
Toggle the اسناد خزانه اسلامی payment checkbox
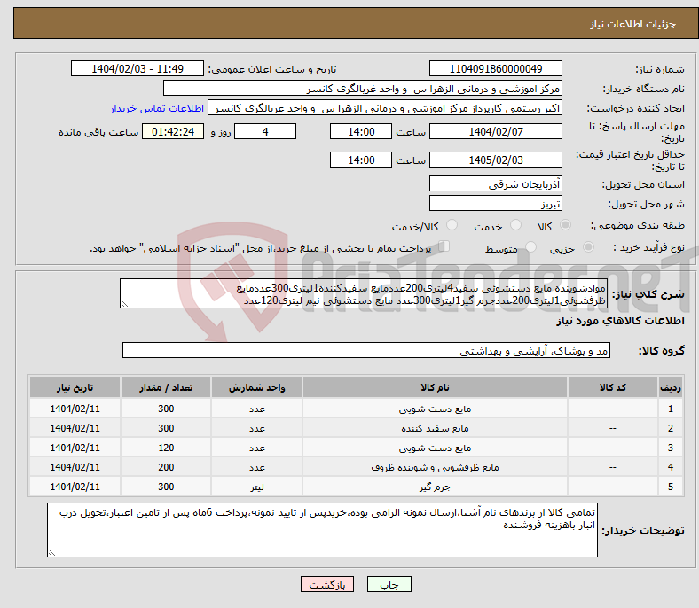(x=444, y=246)
